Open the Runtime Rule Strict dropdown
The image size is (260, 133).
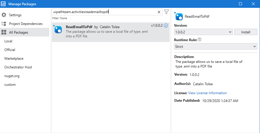coord(216,46)
